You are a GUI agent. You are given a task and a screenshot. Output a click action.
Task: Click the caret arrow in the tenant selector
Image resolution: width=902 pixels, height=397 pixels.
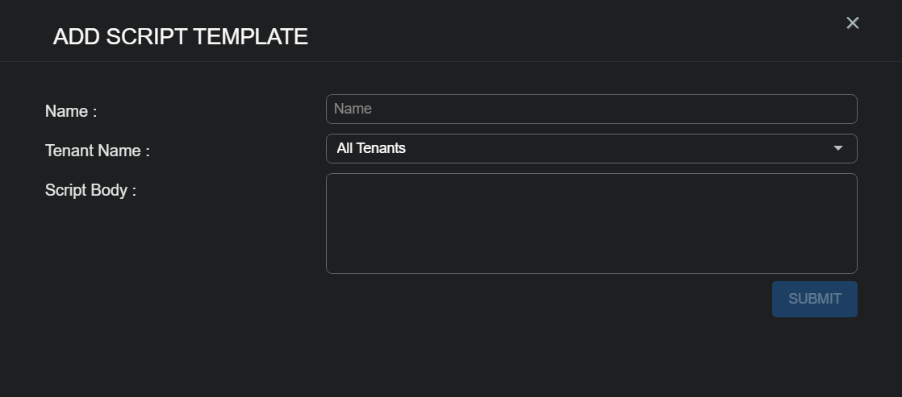(x=838, y=149)
